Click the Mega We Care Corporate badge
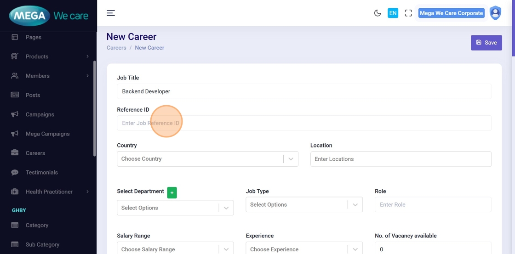The image size is (515, 254). point(451,13)
